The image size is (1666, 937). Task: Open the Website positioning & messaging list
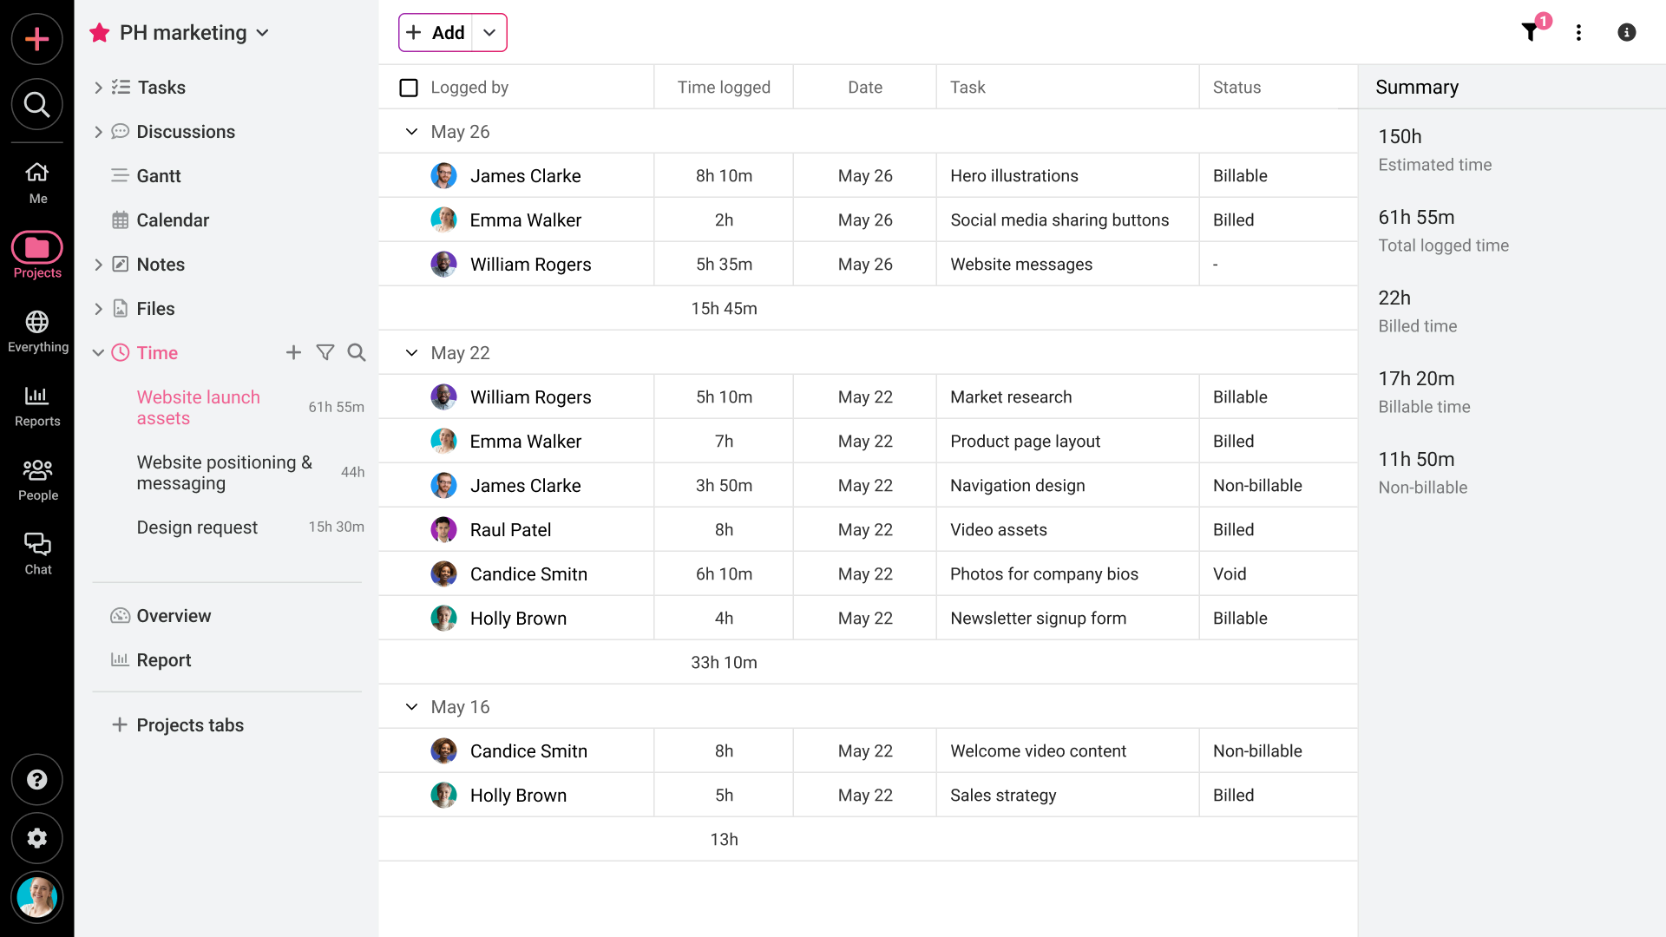click(224, 473)
